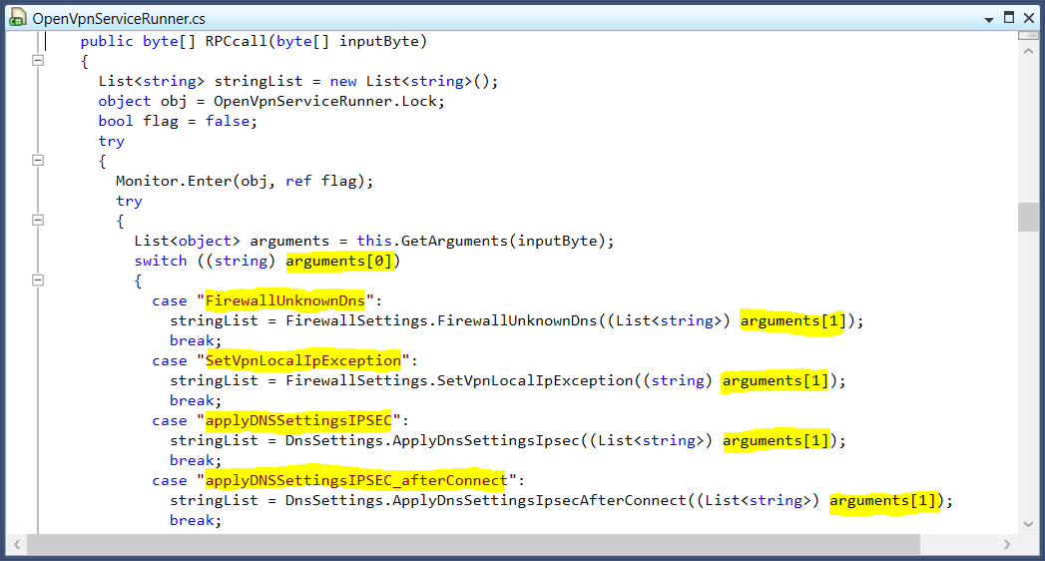Click the "FirewallUnknownDns" case string

pos(285,301)
